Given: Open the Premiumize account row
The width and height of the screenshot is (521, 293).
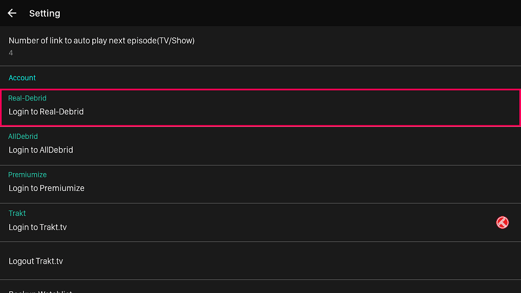Looking at the screenshot, I should pyautogui.click(x=260, y=184).
